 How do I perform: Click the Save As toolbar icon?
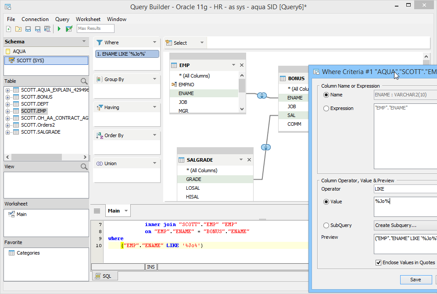[38, 28]
